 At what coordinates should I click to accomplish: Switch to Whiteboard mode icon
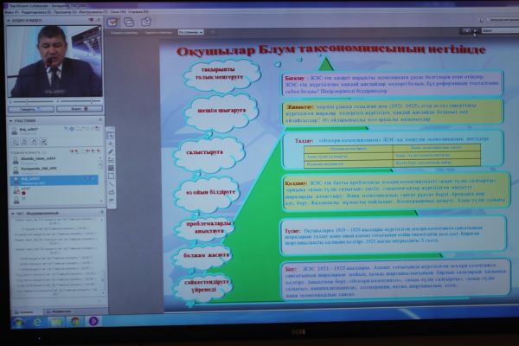coord(113,22)
